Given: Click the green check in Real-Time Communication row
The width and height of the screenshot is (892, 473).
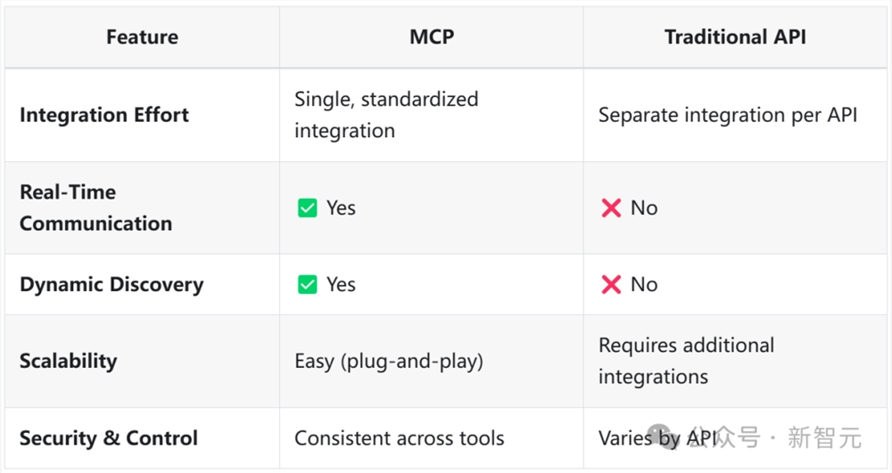Looking at the screenshot, I should [307, 208].
